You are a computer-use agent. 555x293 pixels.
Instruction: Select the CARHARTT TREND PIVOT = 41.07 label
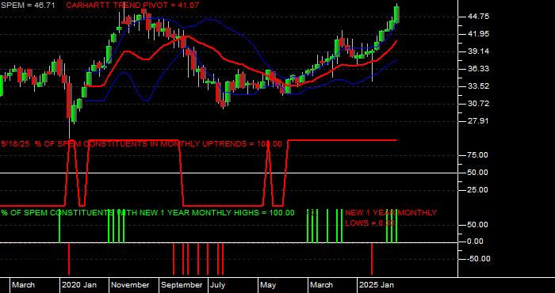coord(132,6)
